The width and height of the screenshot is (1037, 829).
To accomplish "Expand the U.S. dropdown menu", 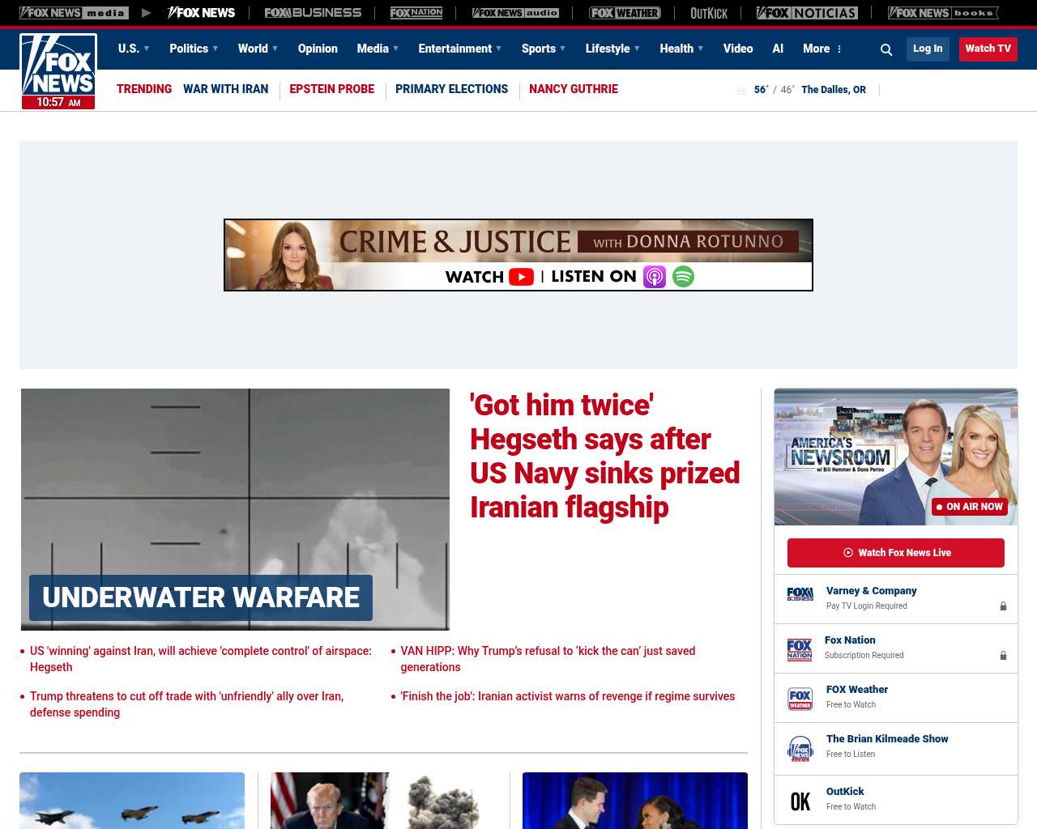I will pyautogui.click(x=134, y=49).
